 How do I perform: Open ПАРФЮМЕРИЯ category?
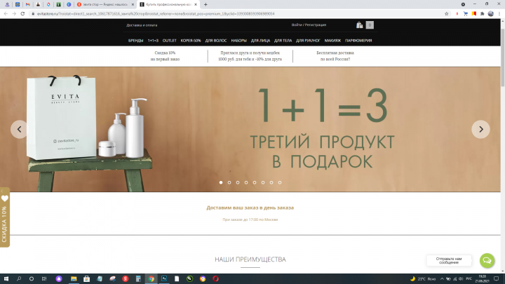pos(358,41)
